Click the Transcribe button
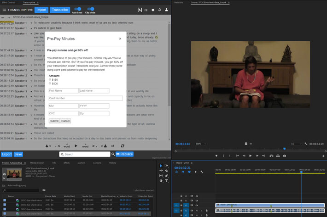Image resolution: width=327 pixels, height=217 pixels. point(60,10)
